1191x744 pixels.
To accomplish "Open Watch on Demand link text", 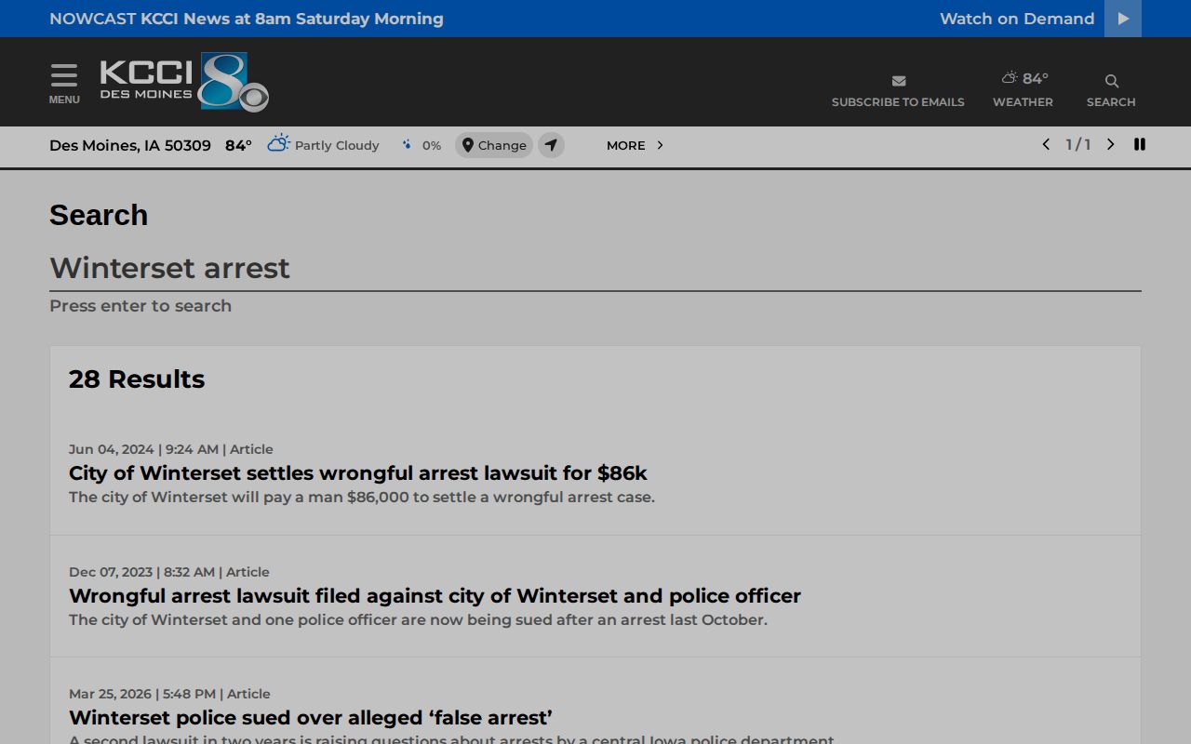I will (x=1017, y=19).
